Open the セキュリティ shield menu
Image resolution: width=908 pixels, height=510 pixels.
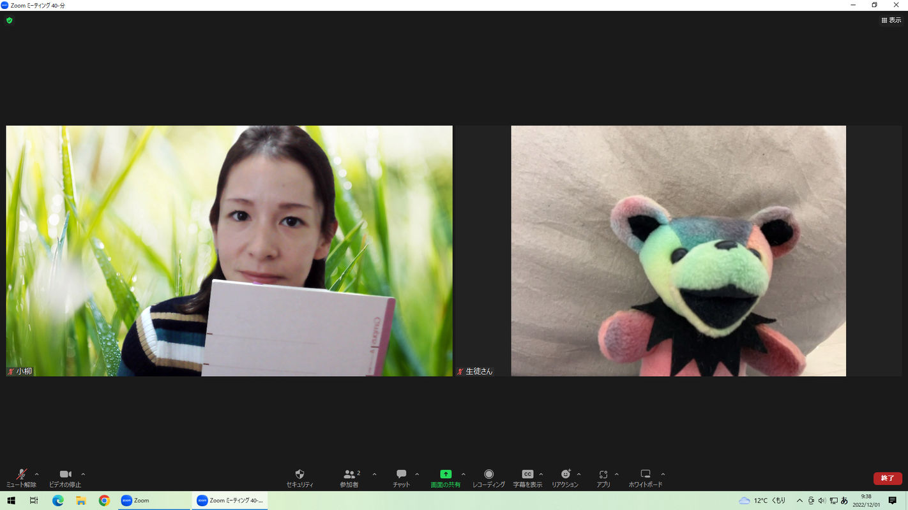pos(299,478)
